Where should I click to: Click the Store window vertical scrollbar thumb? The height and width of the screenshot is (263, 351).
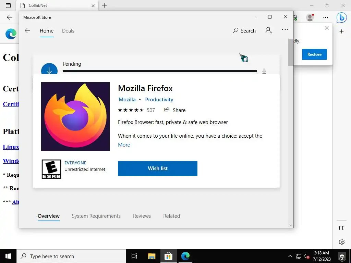(x=291, y=52)
